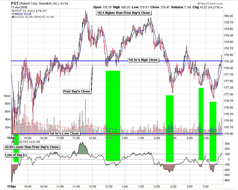The height and width of the screenshot is (190, 238).
Task: Click the 176.00 price axis label
Action: [x=229, y=120]
